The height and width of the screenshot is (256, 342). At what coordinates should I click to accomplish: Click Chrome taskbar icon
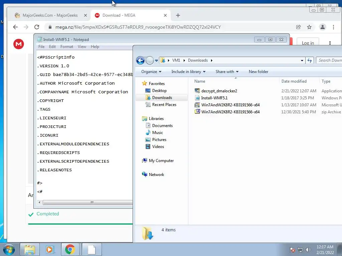coord(70,249)
